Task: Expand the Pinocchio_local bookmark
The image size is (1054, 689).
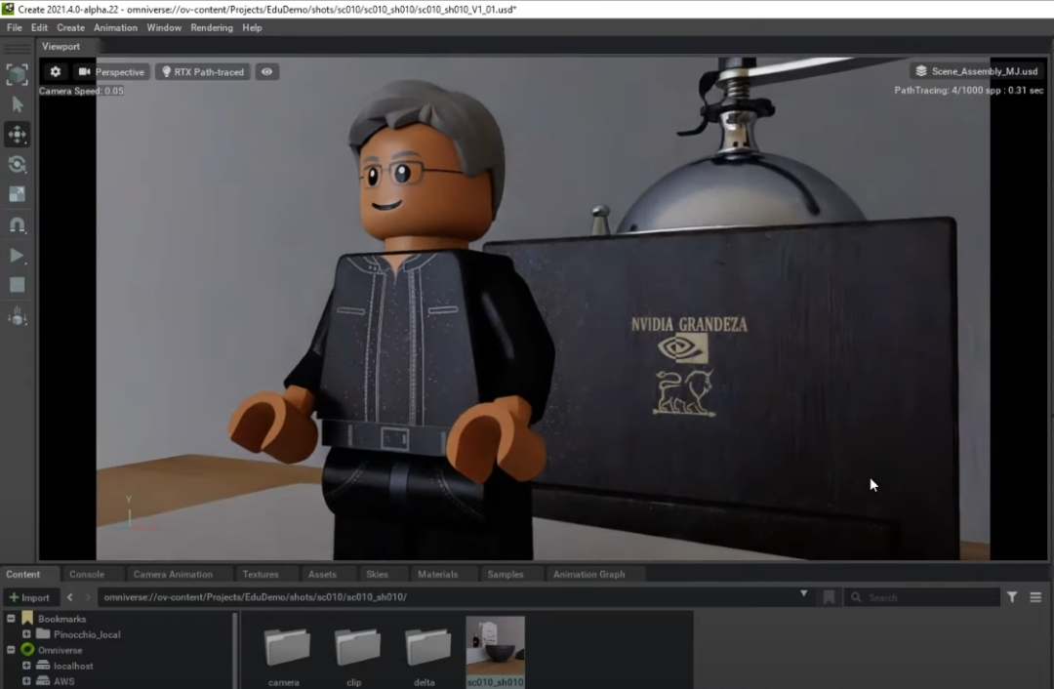Action: pos(26,634)
